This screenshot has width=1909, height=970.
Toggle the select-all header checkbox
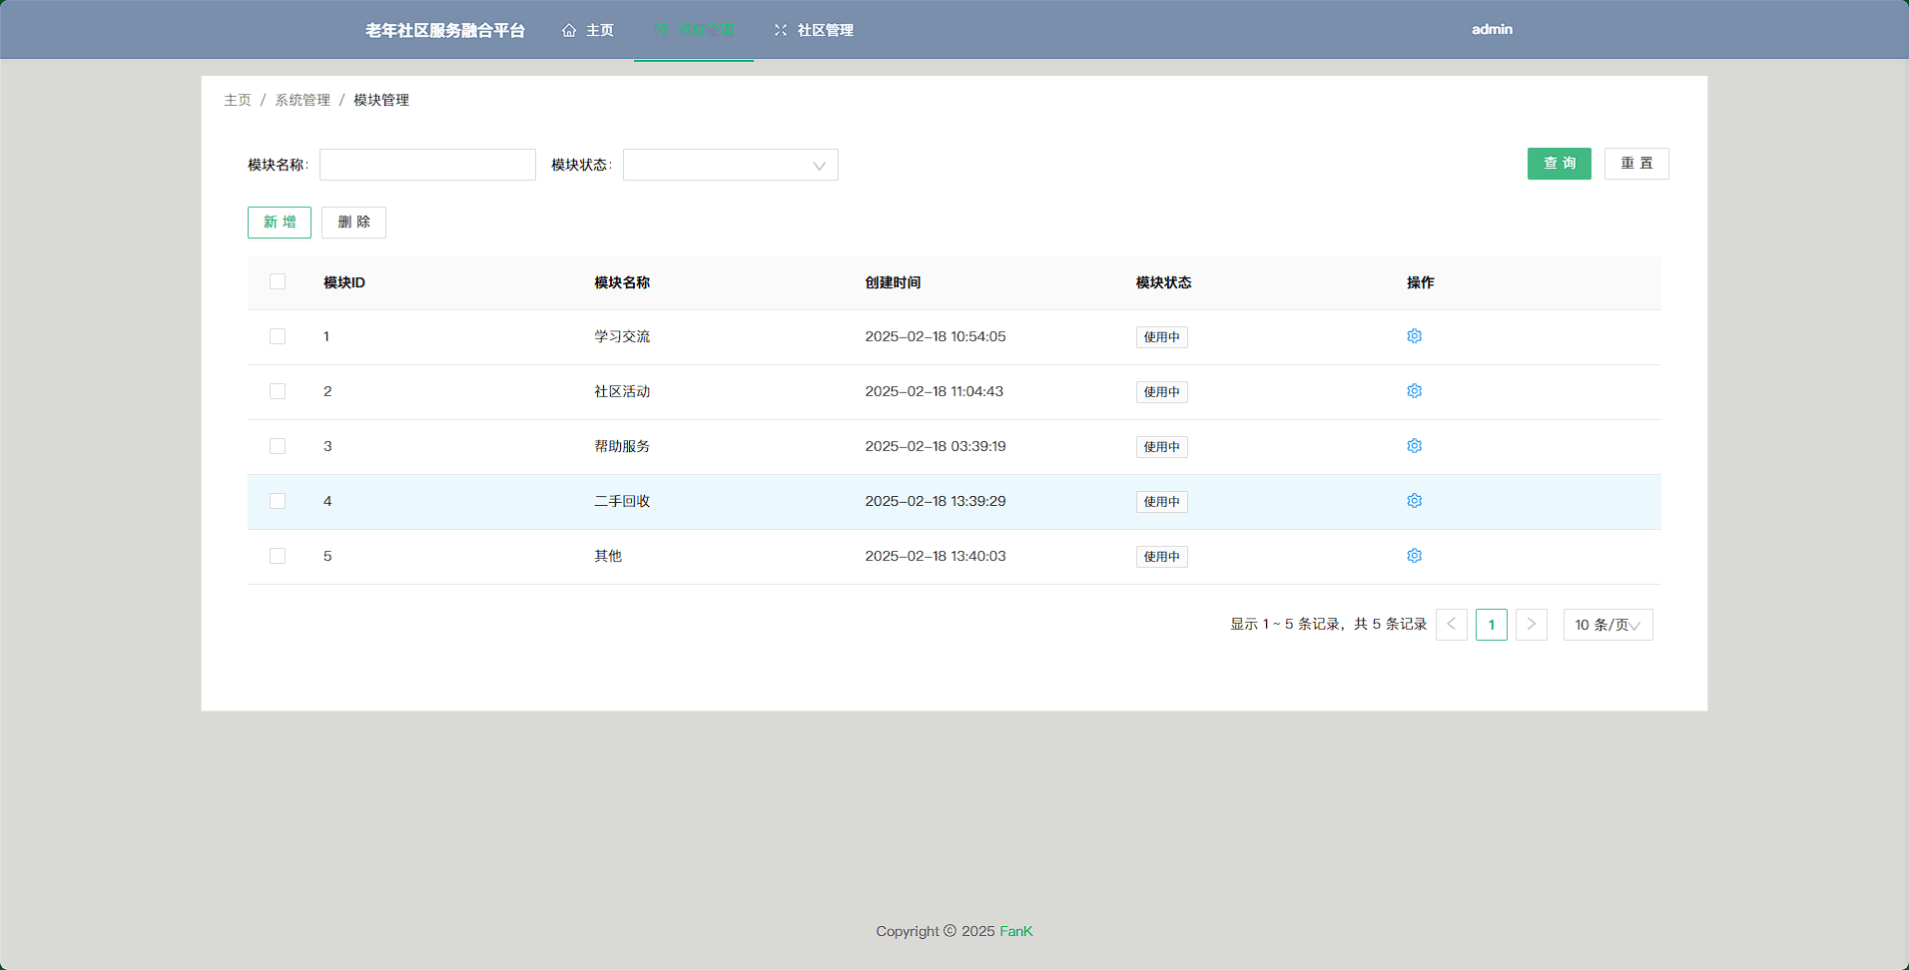pyautogui.click(x=278, y=281)
